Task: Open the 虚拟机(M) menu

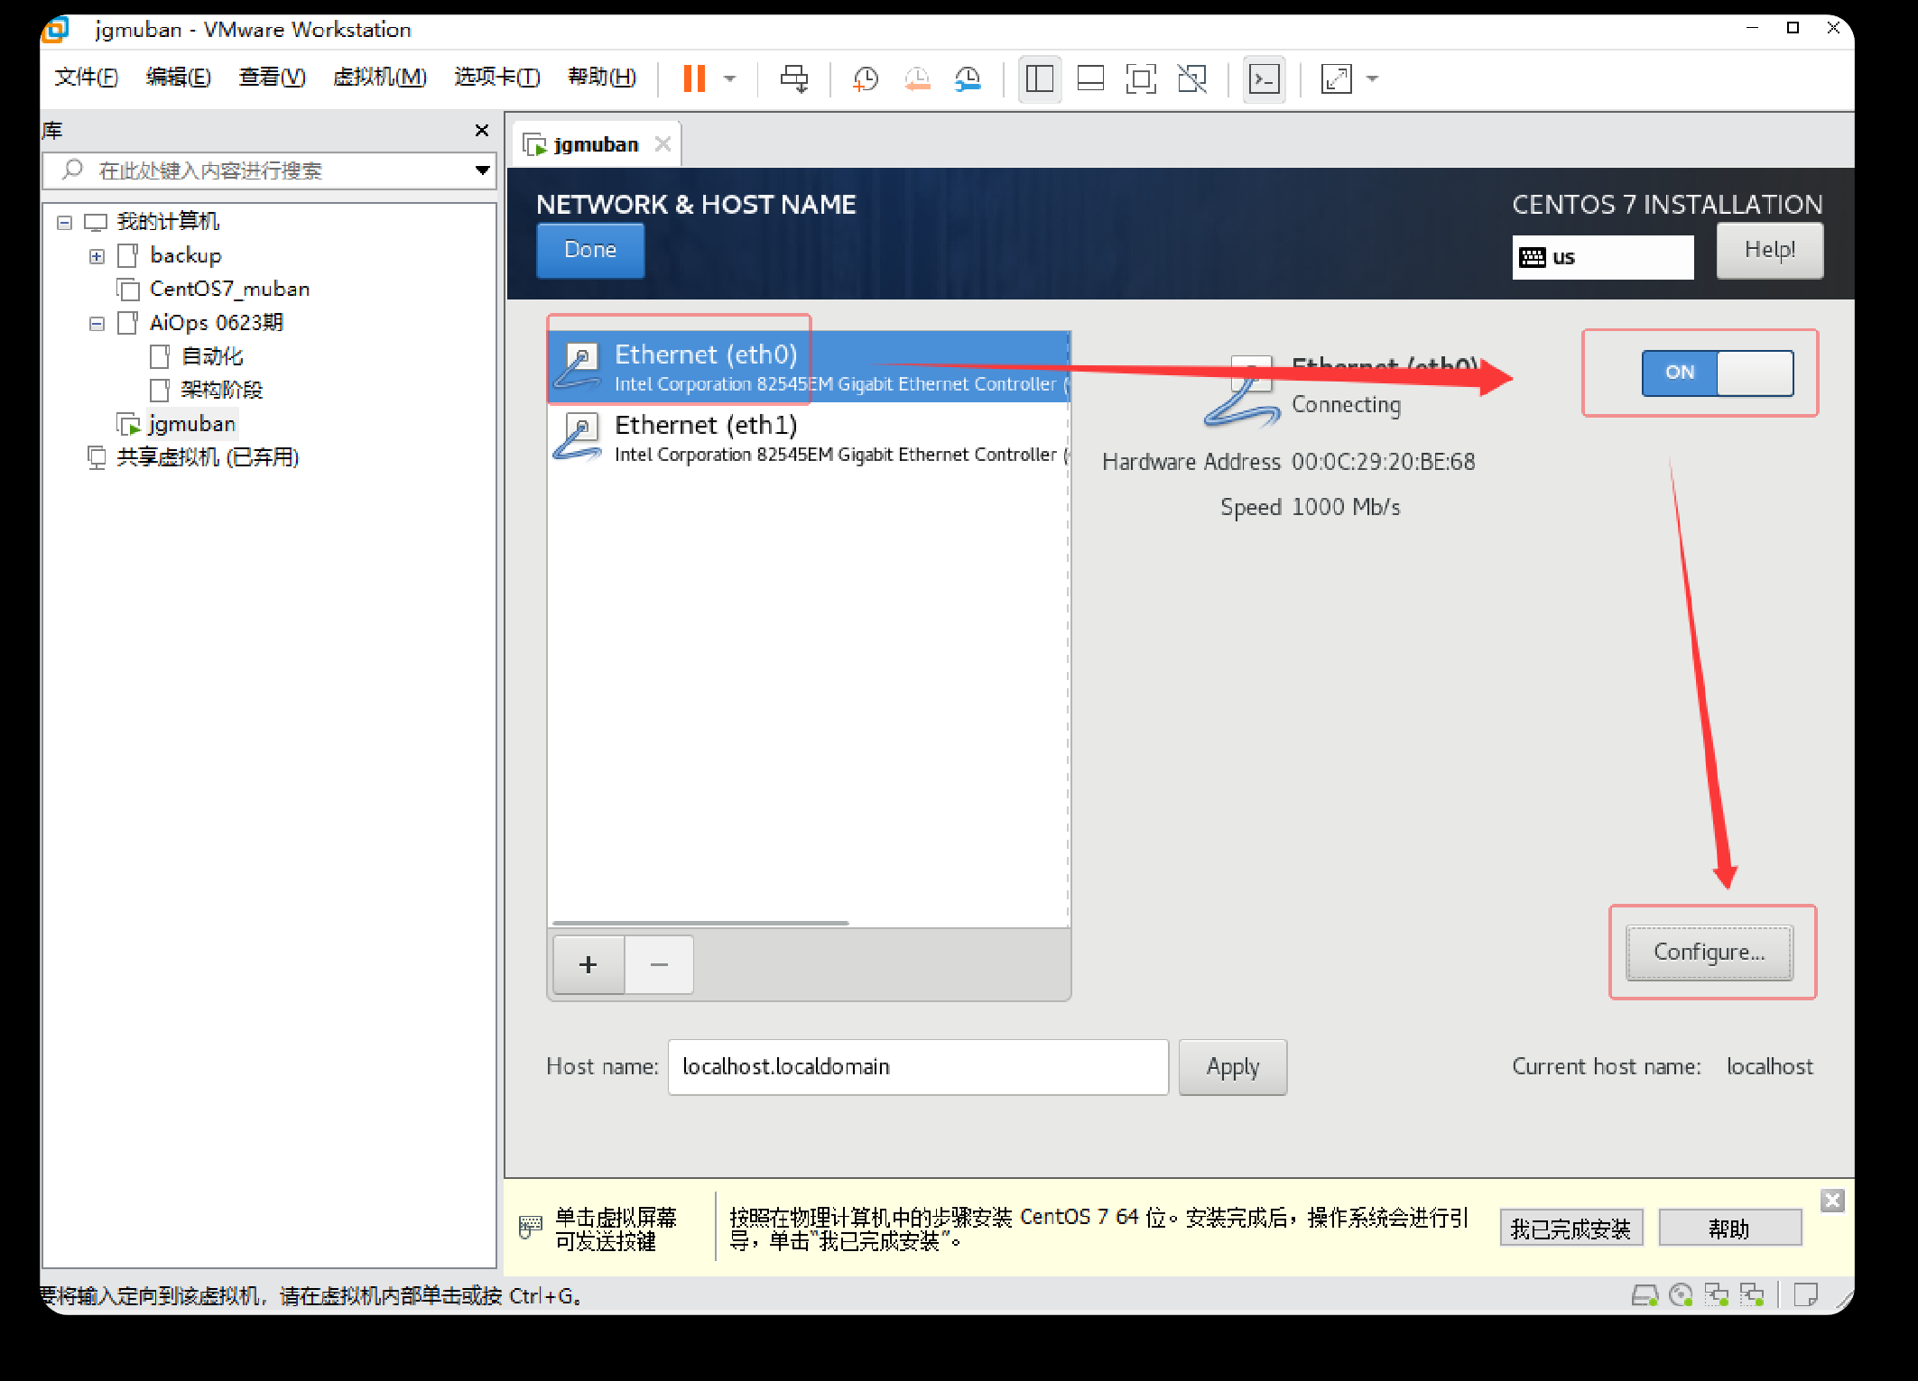Action: click(380, 78)
